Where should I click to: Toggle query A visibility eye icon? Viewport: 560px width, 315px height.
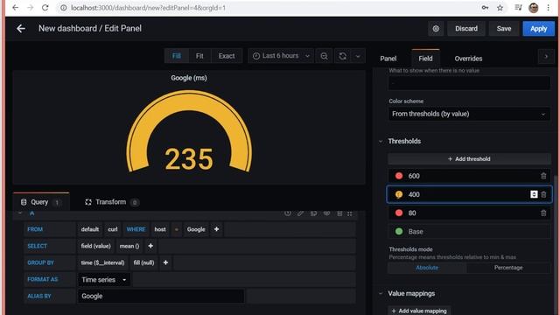[x=326, y=213]
